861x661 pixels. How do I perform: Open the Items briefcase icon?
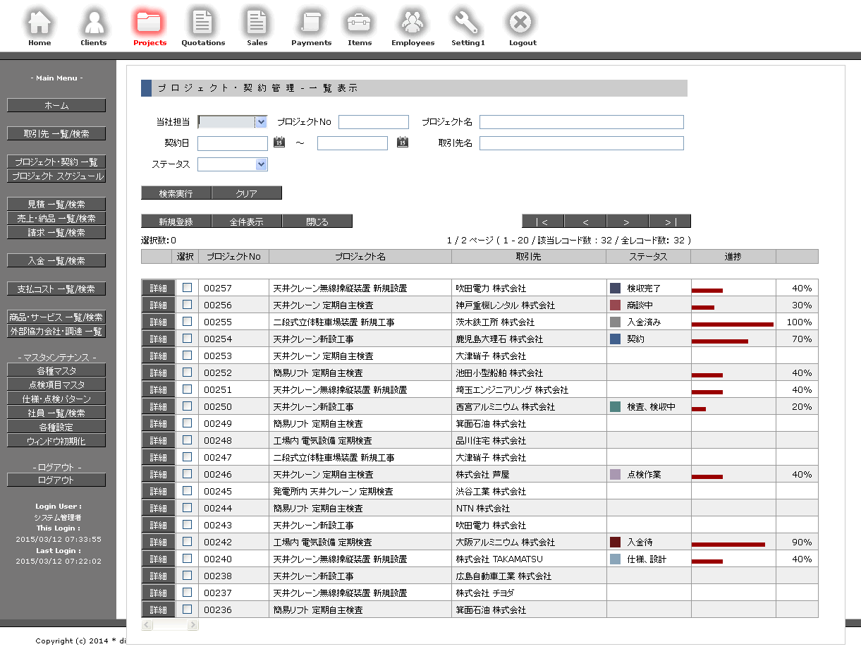(x=360, y=23)
